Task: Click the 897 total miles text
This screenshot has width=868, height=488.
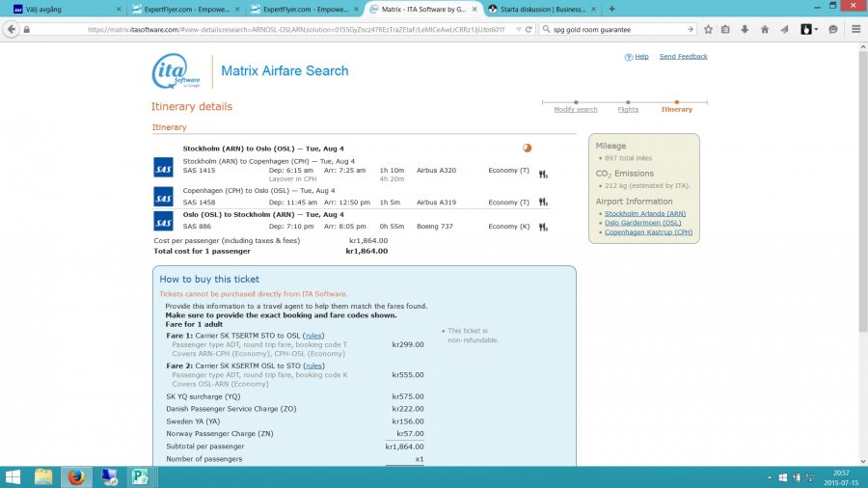Action: tap(628, 158)
